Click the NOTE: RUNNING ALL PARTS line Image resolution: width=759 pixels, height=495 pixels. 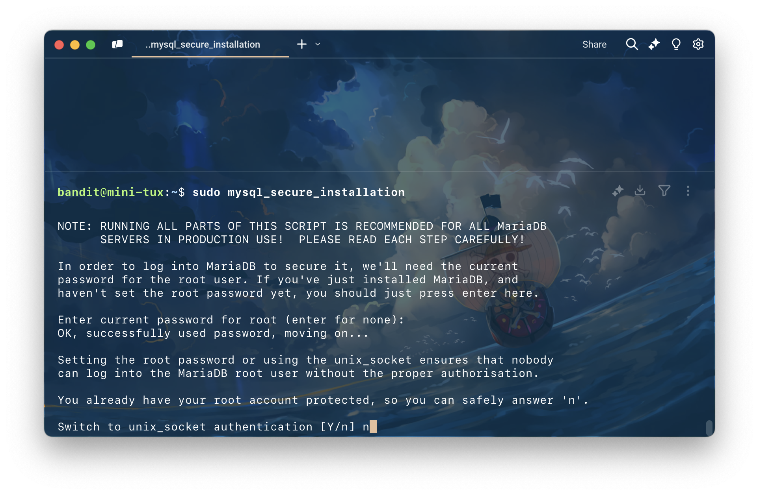pyautogui.click(x=302, y=226)
